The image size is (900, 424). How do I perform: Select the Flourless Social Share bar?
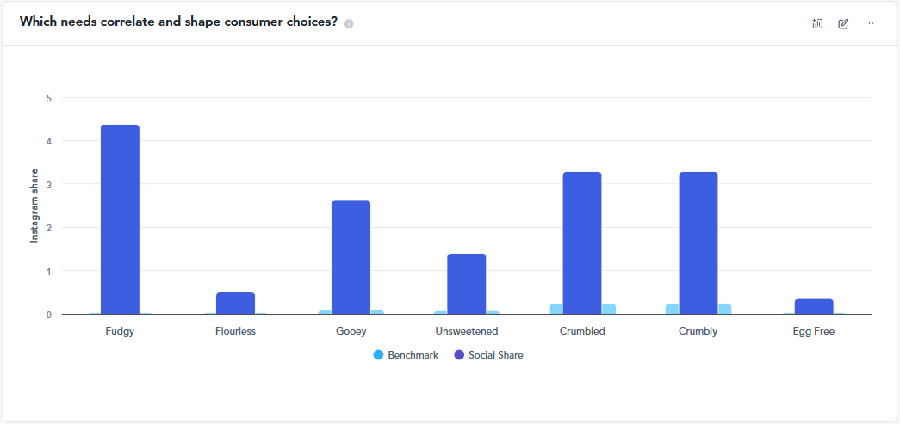pos(235,304)
